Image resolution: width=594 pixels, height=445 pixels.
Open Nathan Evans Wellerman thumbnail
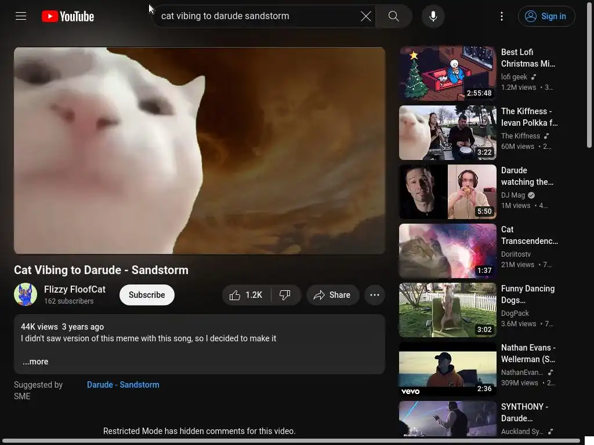coord(447,369)
